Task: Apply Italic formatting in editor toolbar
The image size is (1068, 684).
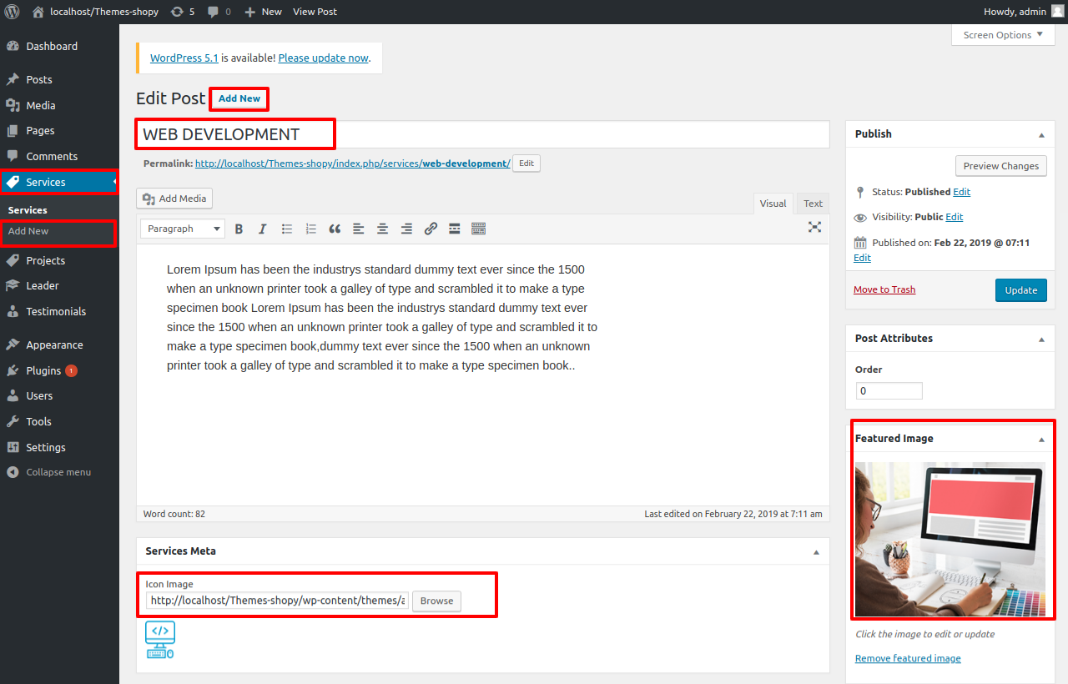Action: pyautogui.click(x=262, y=229)
